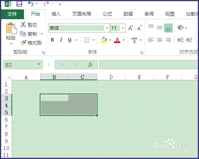
Task: Cut selection with 剪切
Action: [x=29, y=25]
